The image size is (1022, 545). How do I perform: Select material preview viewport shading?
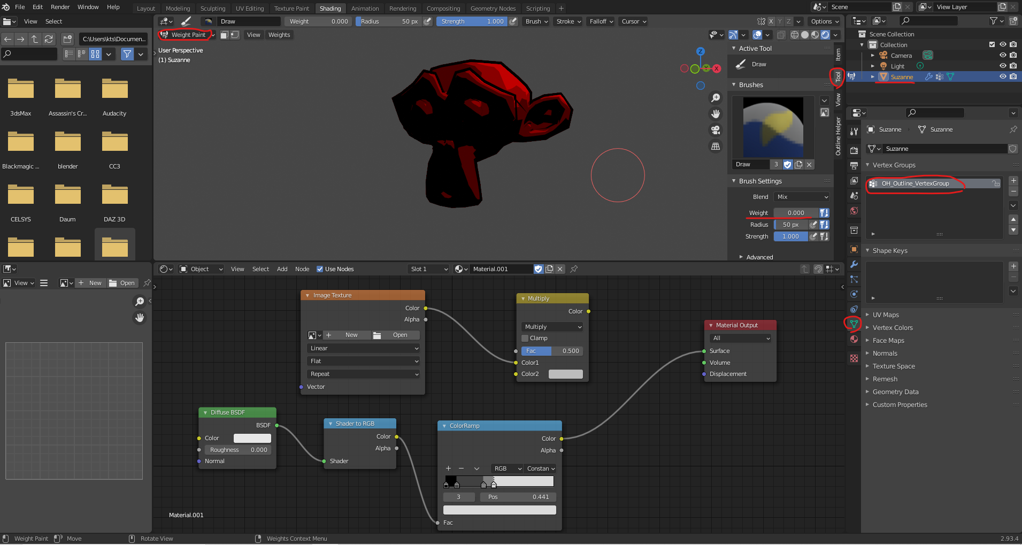pos(815,35)
